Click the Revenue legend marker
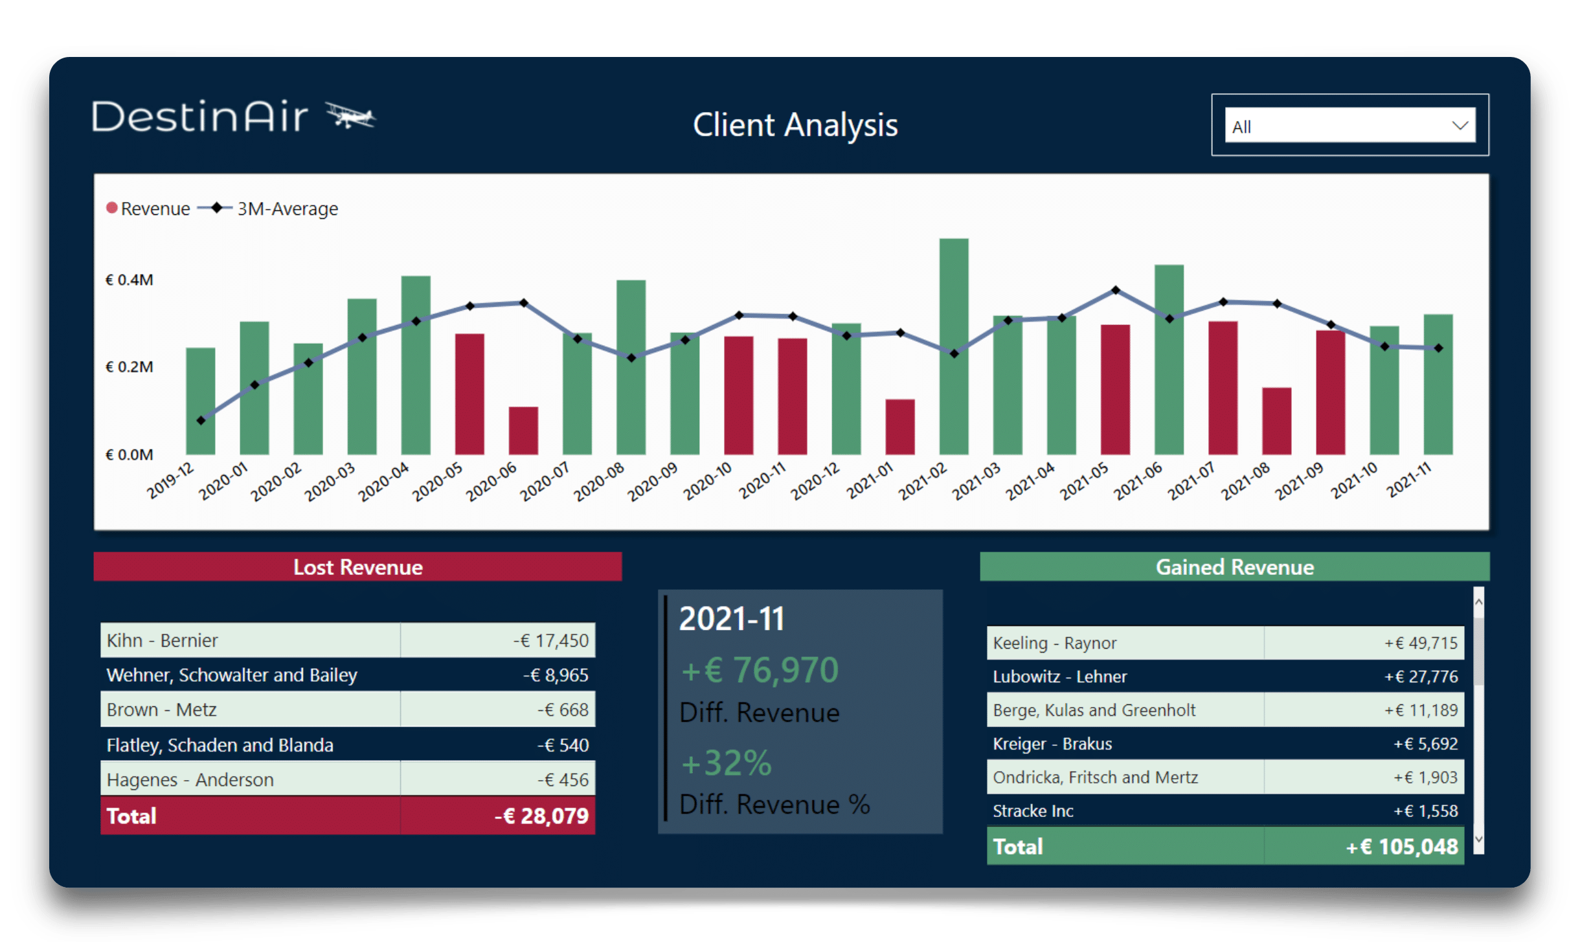 tap(112, 208)
